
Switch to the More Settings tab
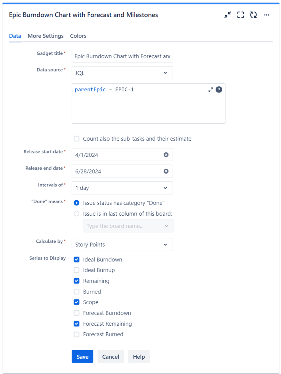click(45, 36)
